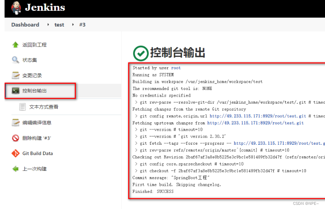The height and width of the screenshot is (209, 325).
Task: Click 'git config core.sparsecheckout' log line
Action: coord(189,164)
